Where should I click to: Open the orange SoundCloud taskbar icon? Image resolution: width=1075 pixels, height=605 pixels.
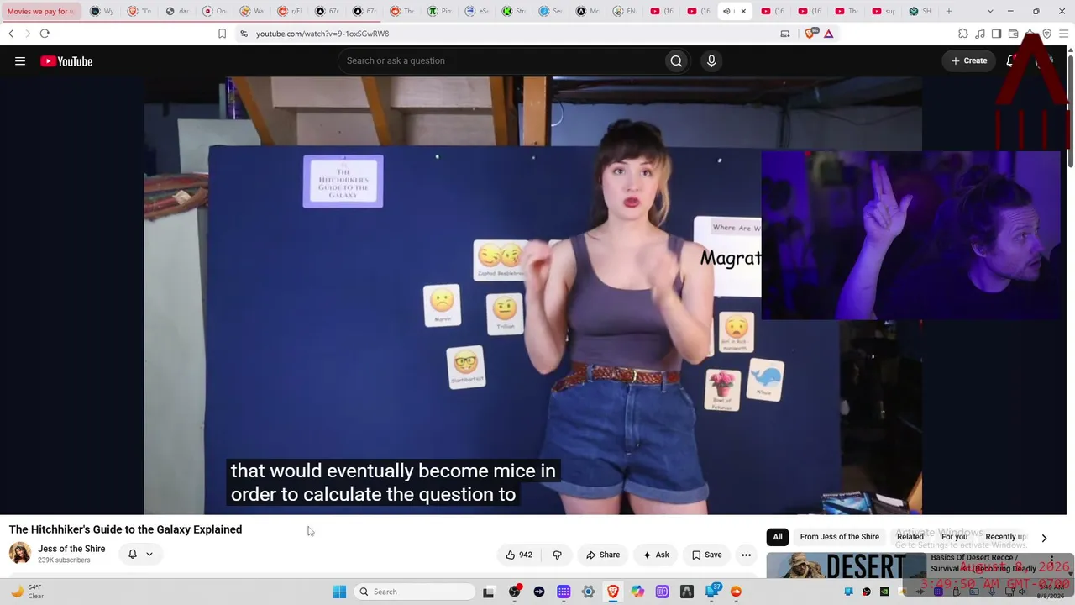pos(737,592)
